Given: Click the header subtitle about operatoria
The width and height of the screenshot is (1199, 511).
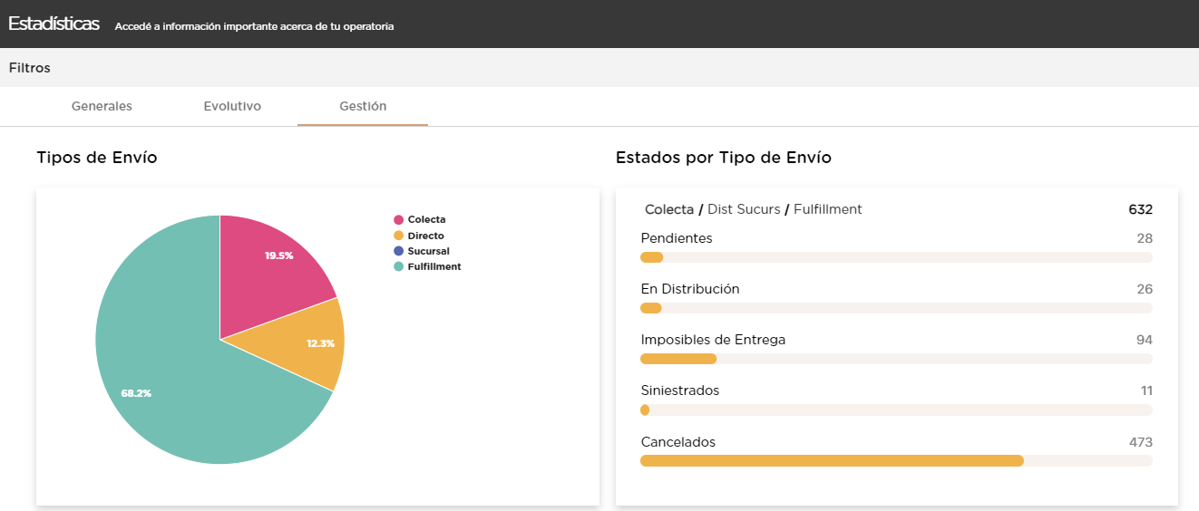Looking at the screenshot, I should 255,27.
